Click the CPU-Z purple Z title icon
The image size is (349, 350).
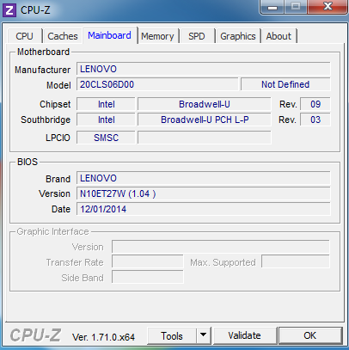click(9, 10)
